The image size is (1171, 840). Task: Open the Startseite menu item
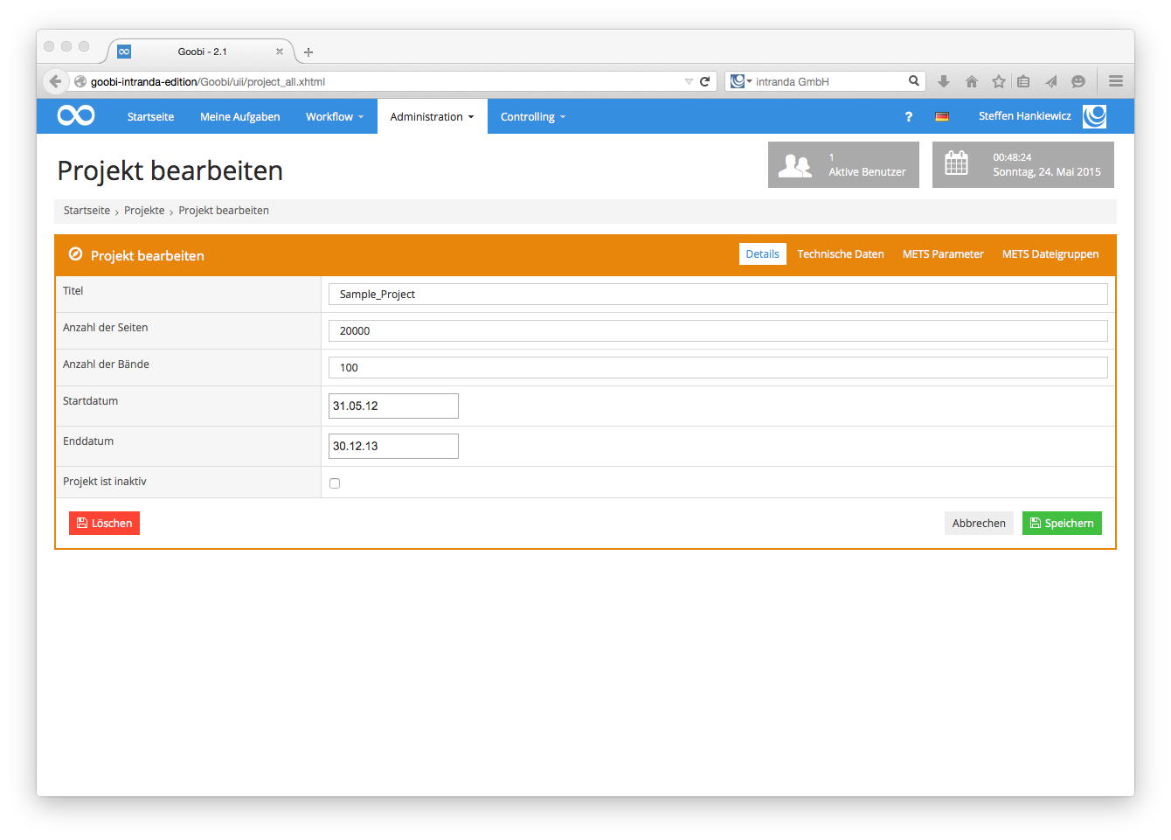pos(150,116)
